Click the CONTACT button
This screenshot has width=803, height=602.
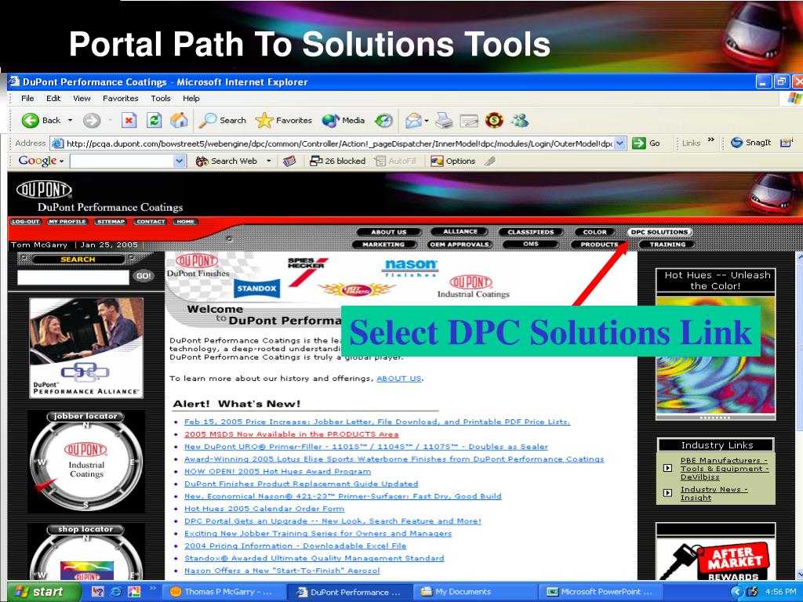(x=150, y=222)
